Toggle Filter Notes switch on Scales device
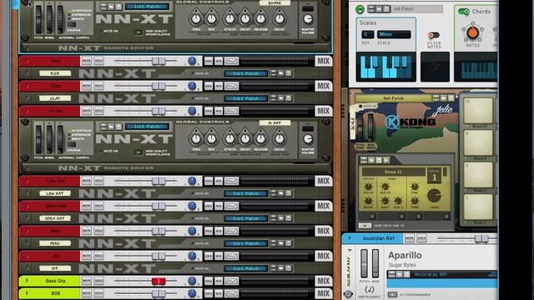The image size is (534, 300). coord(434,35)
